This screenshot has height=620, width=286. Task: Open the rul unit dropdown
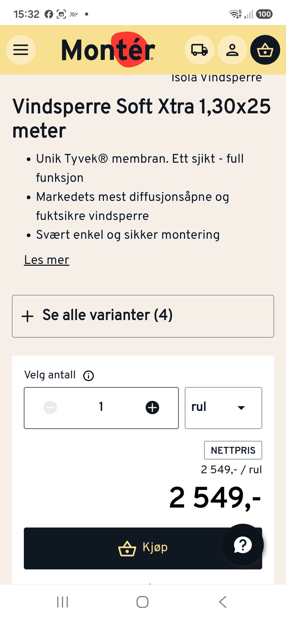point(223,408)
